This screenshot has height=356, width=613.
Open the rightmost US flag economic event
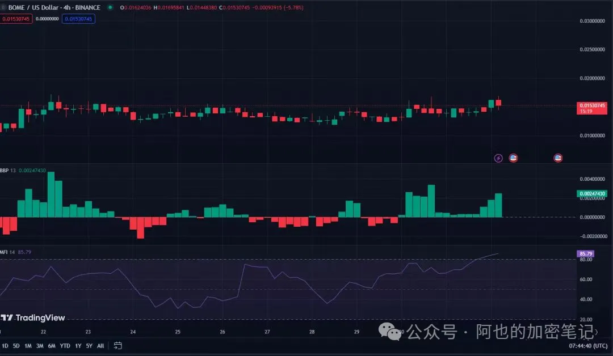pos(557,158)
